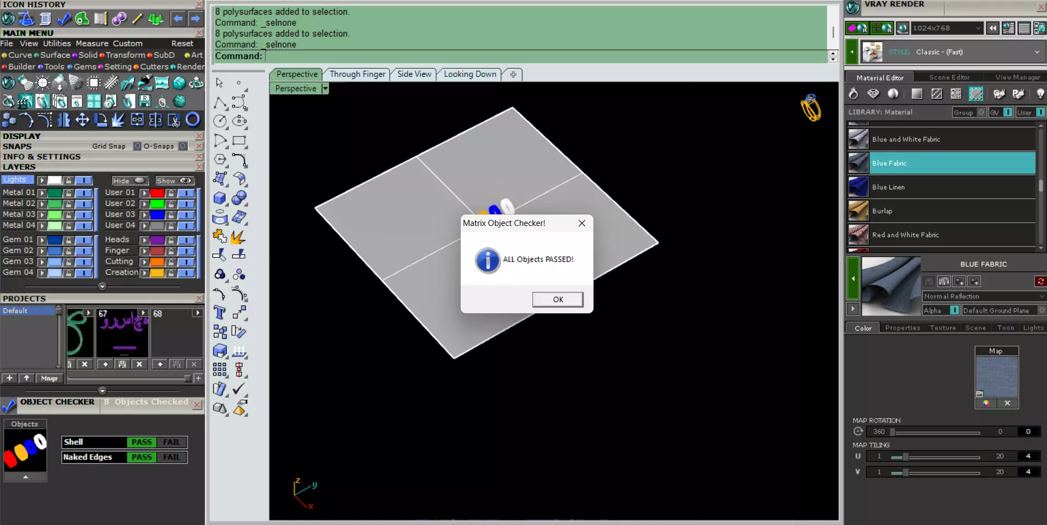Click the Mngr button in Projects

point(49,378)
